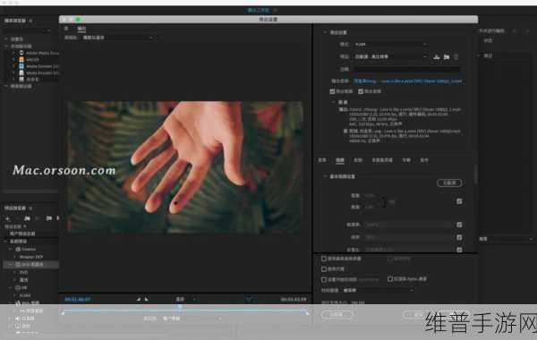Image resolution: width=537 pixels, height=340 pixels.
Task: Open the 媒体浏览器 panel menu icon
Action: tap(30, 21)
